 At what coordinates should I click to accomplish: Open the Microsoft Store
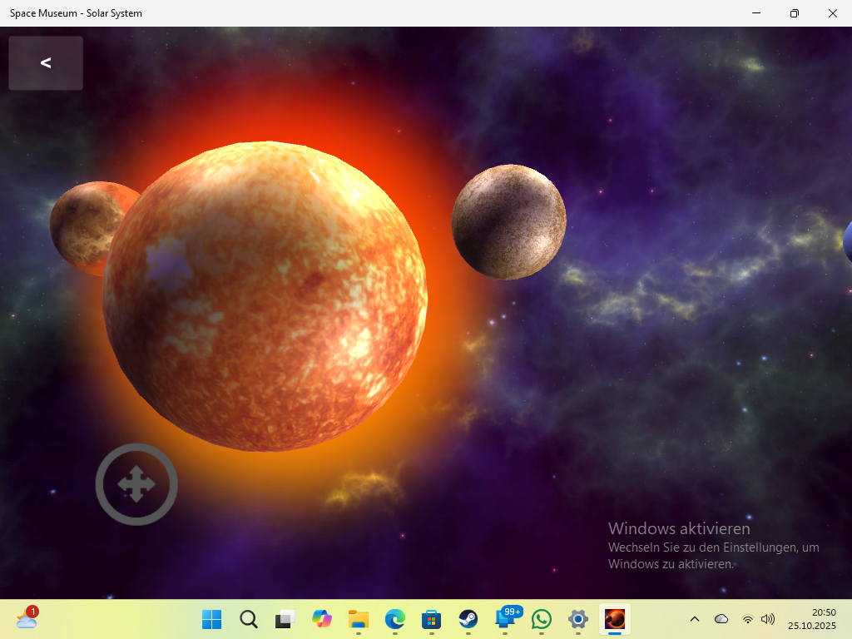pos(432,619)
